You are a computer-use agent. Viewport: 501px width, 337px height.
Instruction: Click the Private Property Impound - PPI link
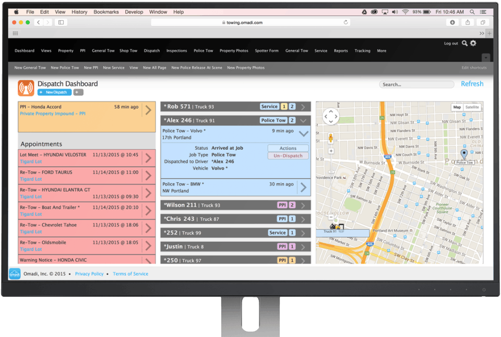(52, 114)
